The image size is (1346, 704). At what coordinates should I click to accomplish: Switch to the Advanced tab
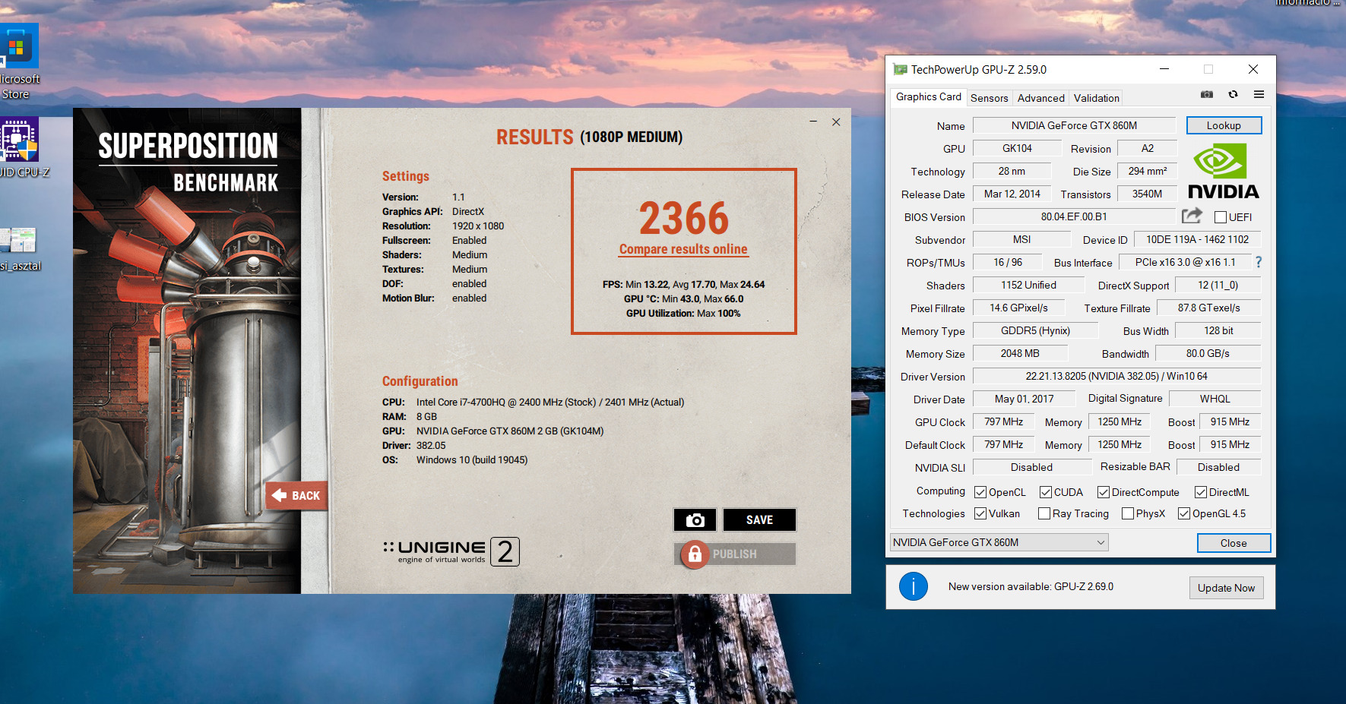pyautogui.click(x=1041, y=98)
